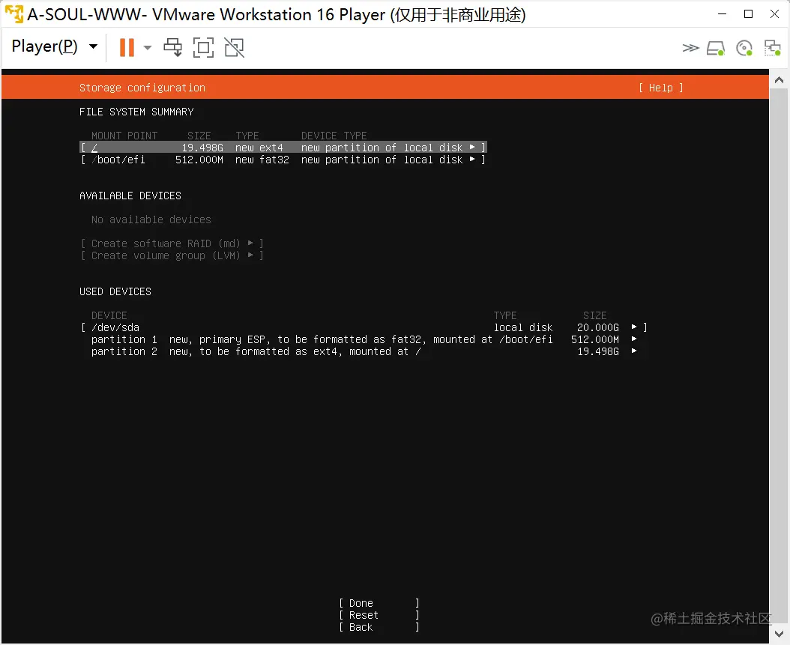
Task: Select partition 2 ext4 row
Action: click(364, 351)
